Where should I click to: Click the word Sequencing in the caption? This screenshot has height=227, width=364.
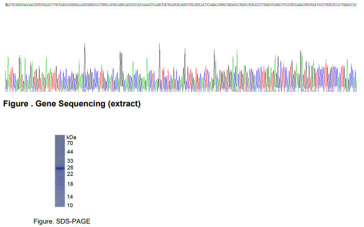[82, 104]
